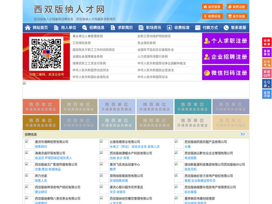Click the phone icon beside 联系客服
The width and height of the screenshot is (272, 204).
(x=226, y=28)
